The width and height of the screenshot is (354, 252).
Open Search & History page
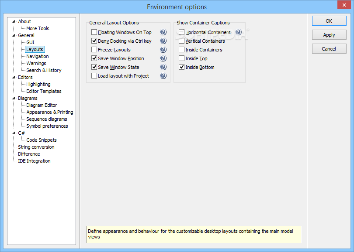(x=44, y=70)
